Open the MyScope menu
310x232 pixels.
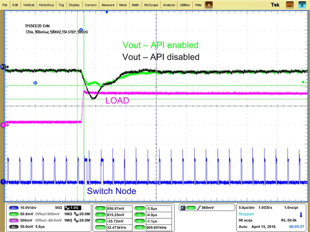tap(151, 5)
